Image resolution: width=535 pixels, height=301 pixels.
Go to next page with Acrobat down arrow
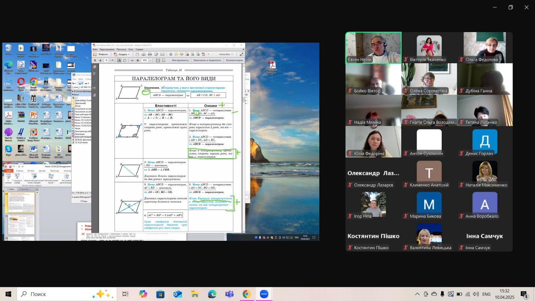(x=100, y=60)
